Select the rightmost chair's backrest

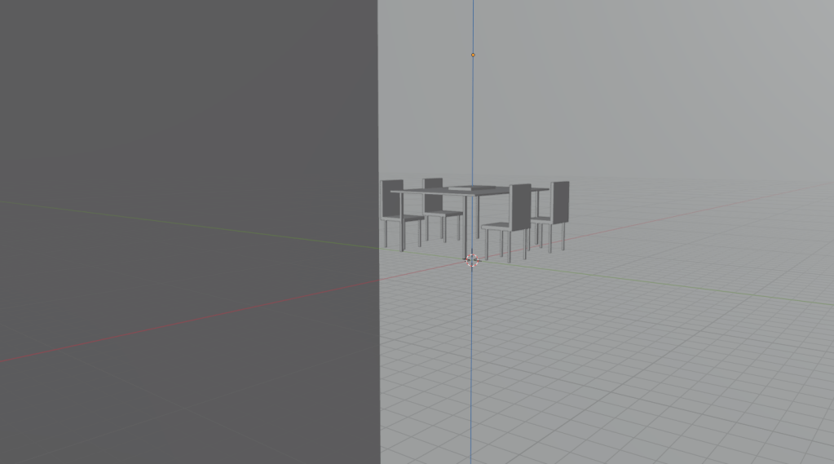[560, 201]
